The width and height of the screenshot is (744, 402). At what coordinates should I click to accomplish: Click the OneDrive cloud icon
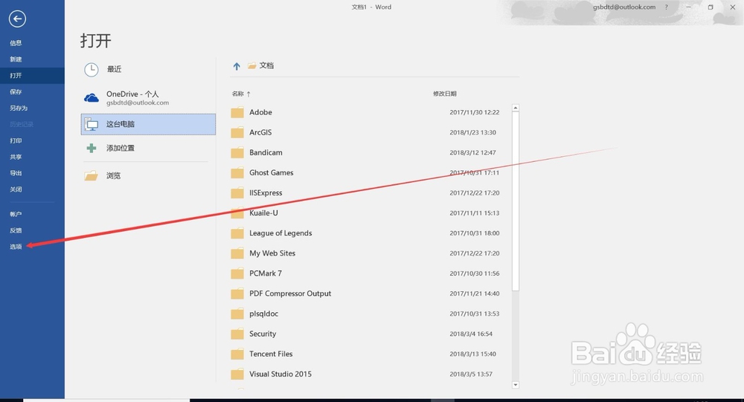click(x=91, y=98)
